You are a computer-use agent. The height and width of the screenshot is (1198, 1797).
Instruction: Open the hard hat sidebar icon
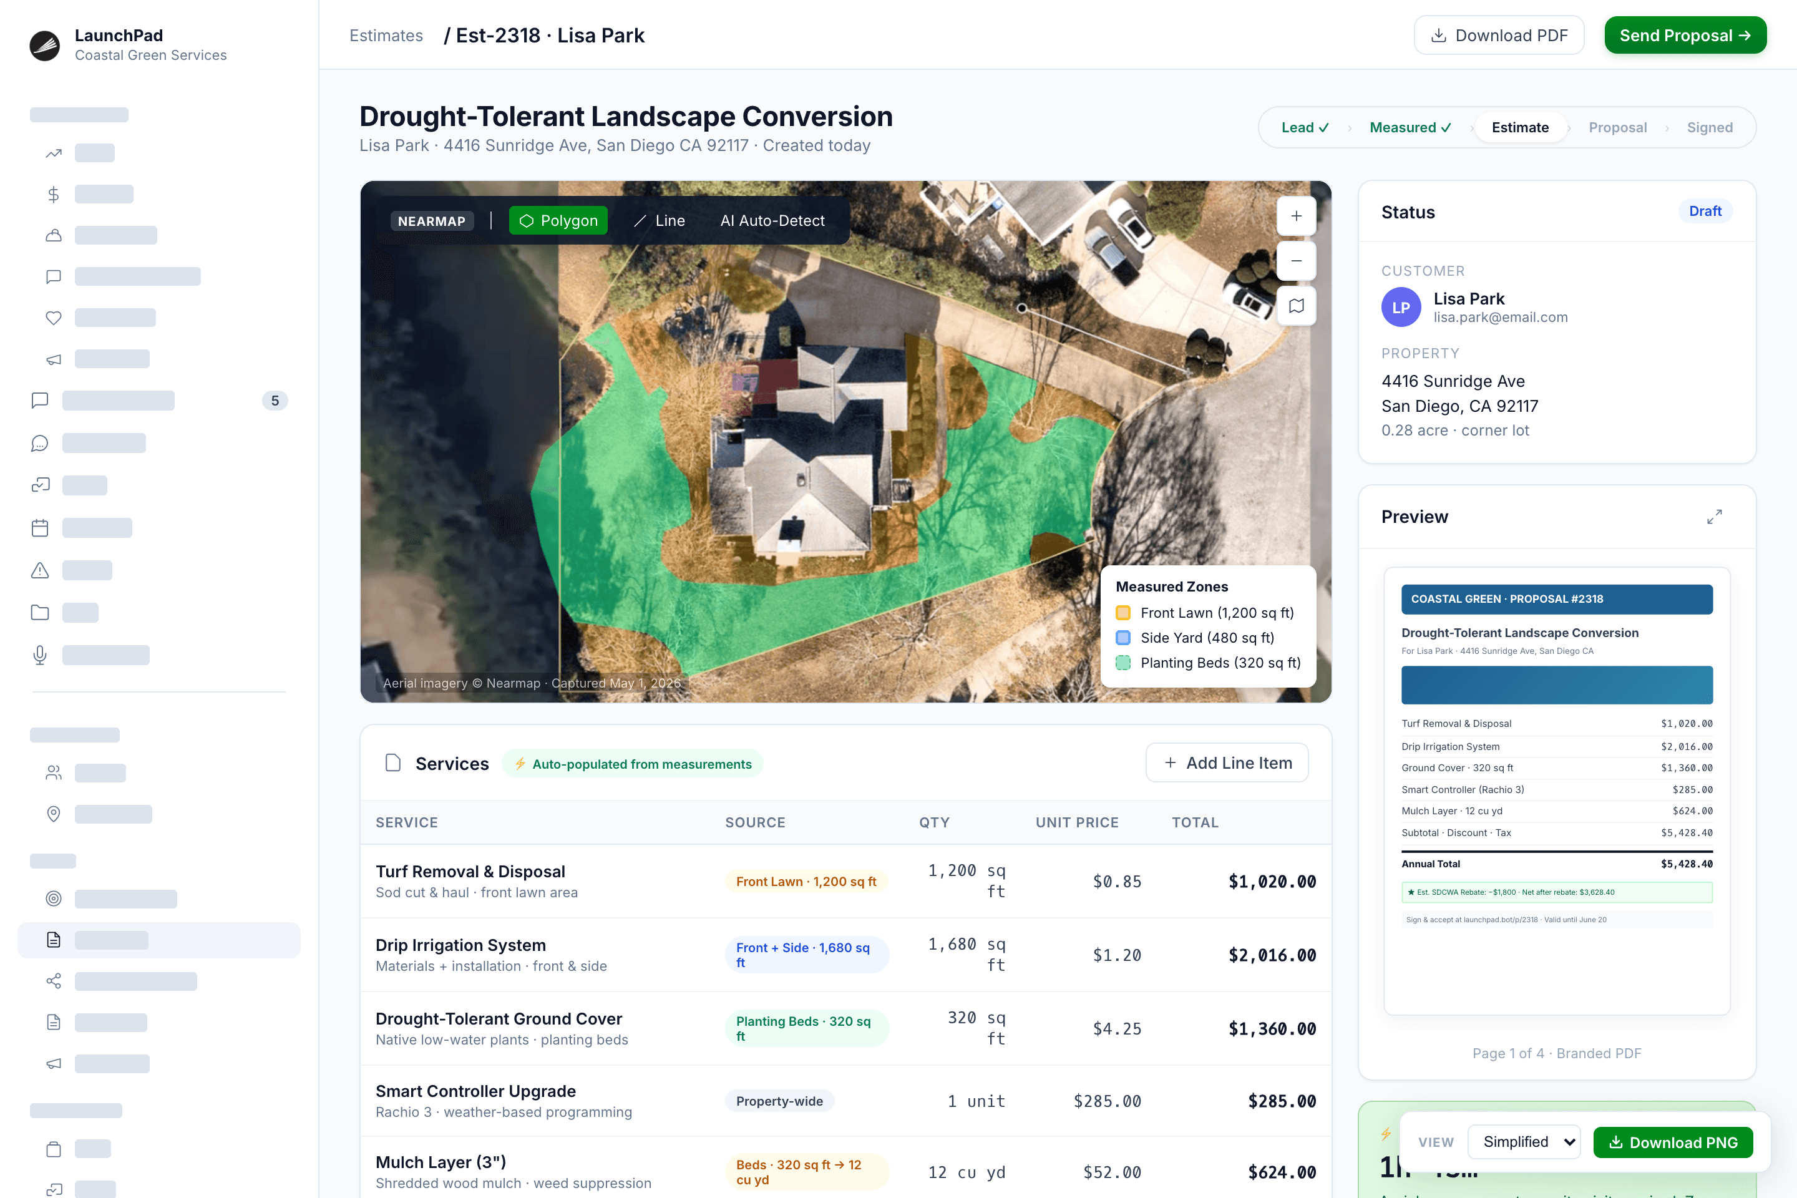54,235
